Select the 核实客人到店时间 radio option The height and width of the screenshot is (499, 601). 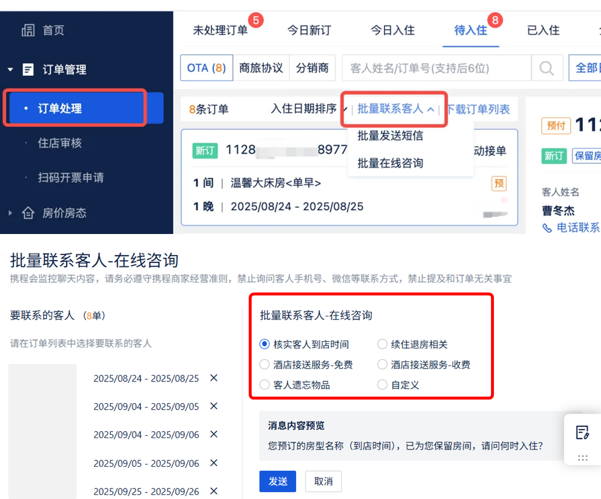(265, 345)
